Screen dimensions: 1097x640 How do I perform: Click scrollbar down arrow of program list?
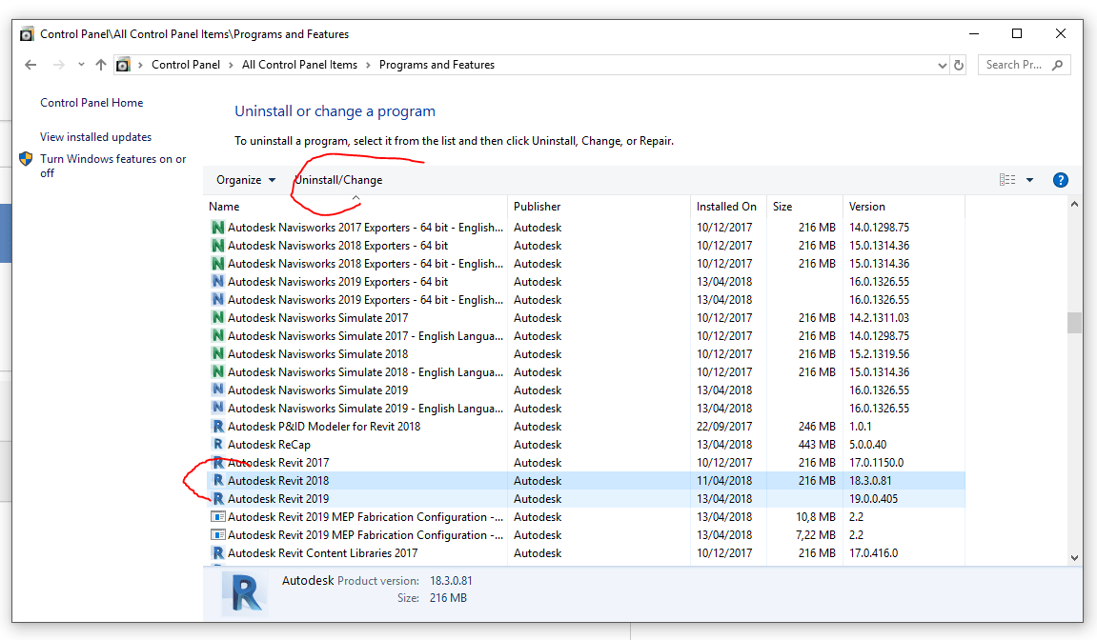click(1075, 558)
